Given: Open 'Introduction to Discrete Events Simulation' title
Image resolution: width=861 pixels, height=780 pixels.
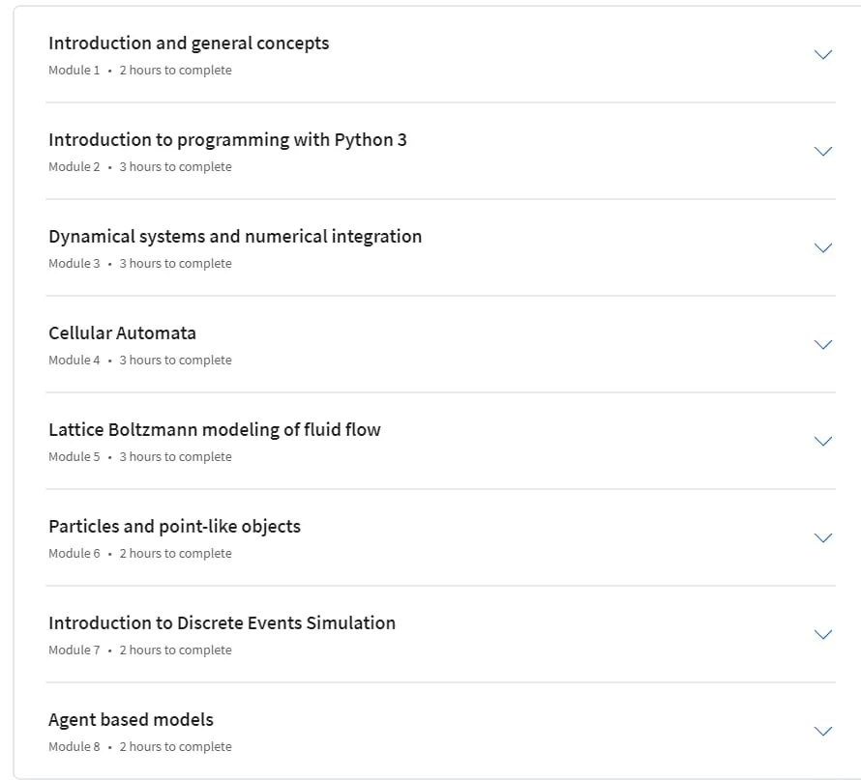Looking at the screenshot, I should pyautogui.click(x=222, y=623).
